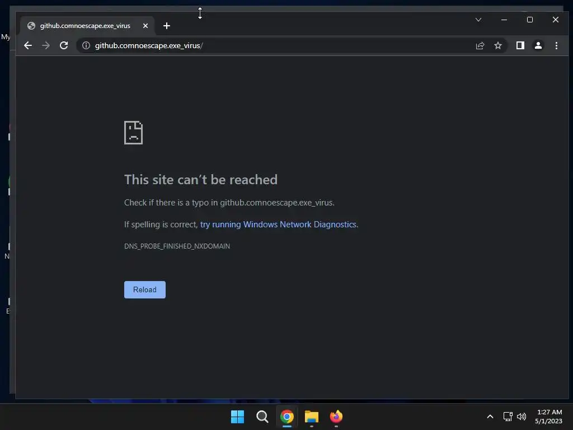The height and width of the screenshot is (430, 573).
Task: Open the volume tray icon
Action: click(x=522, y=417)
